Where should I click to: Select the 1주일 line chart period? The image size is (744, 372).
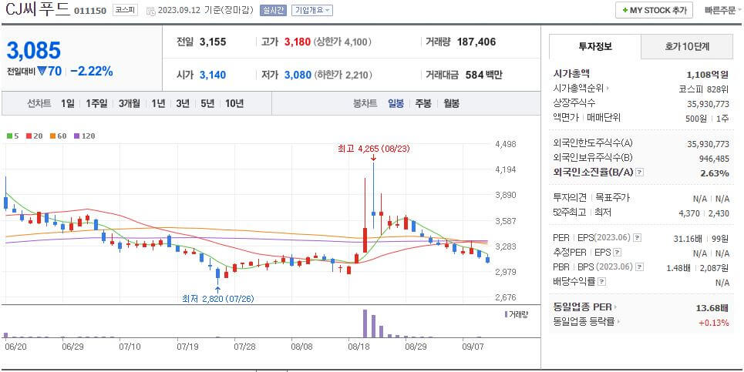(x=96, y=103)
